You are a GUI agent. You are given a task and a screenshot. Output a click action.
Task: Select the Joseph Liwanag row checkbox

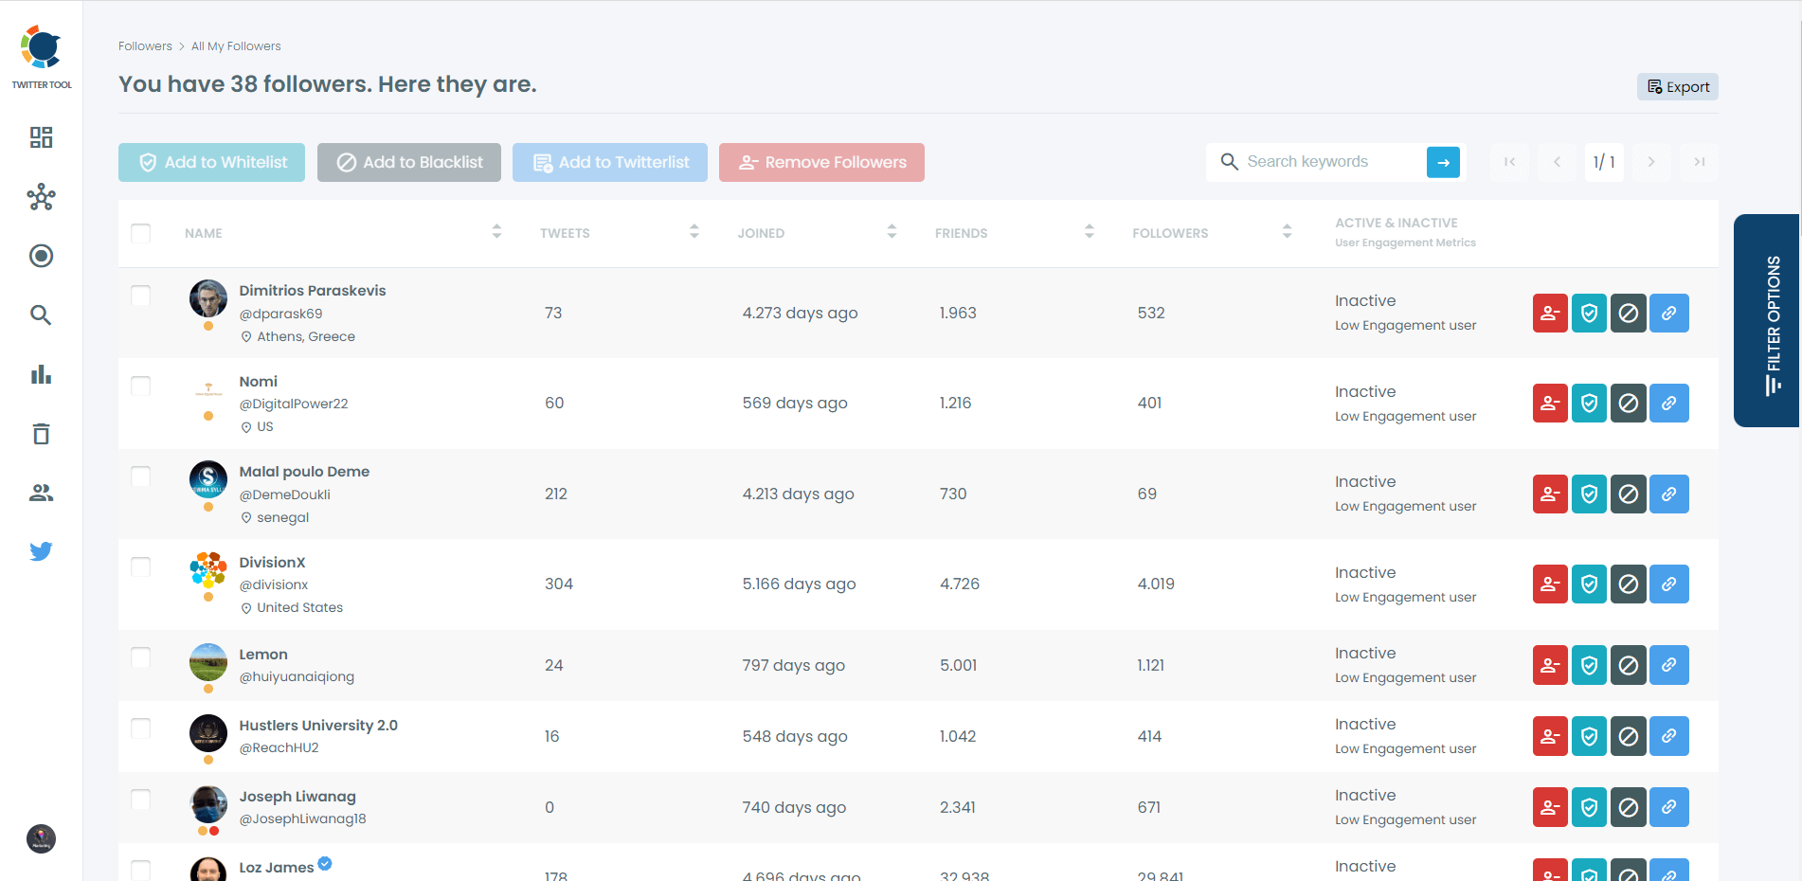tap(140, 800)
